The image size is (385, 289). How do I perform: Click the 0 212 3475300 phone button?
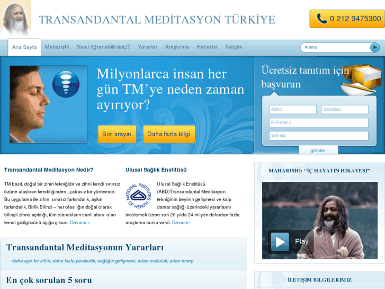click(347, 19)
